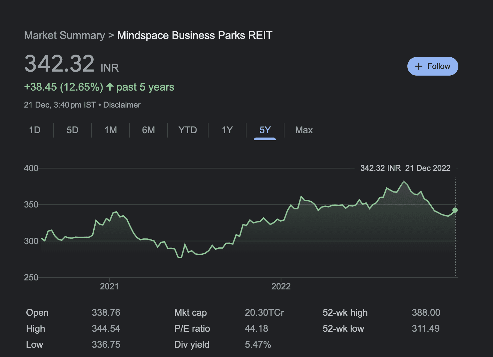493x357 pixels.
Task: Click the chart tooltip 342.32 INR 21 Dec 2022
Action: coord(405,168)
